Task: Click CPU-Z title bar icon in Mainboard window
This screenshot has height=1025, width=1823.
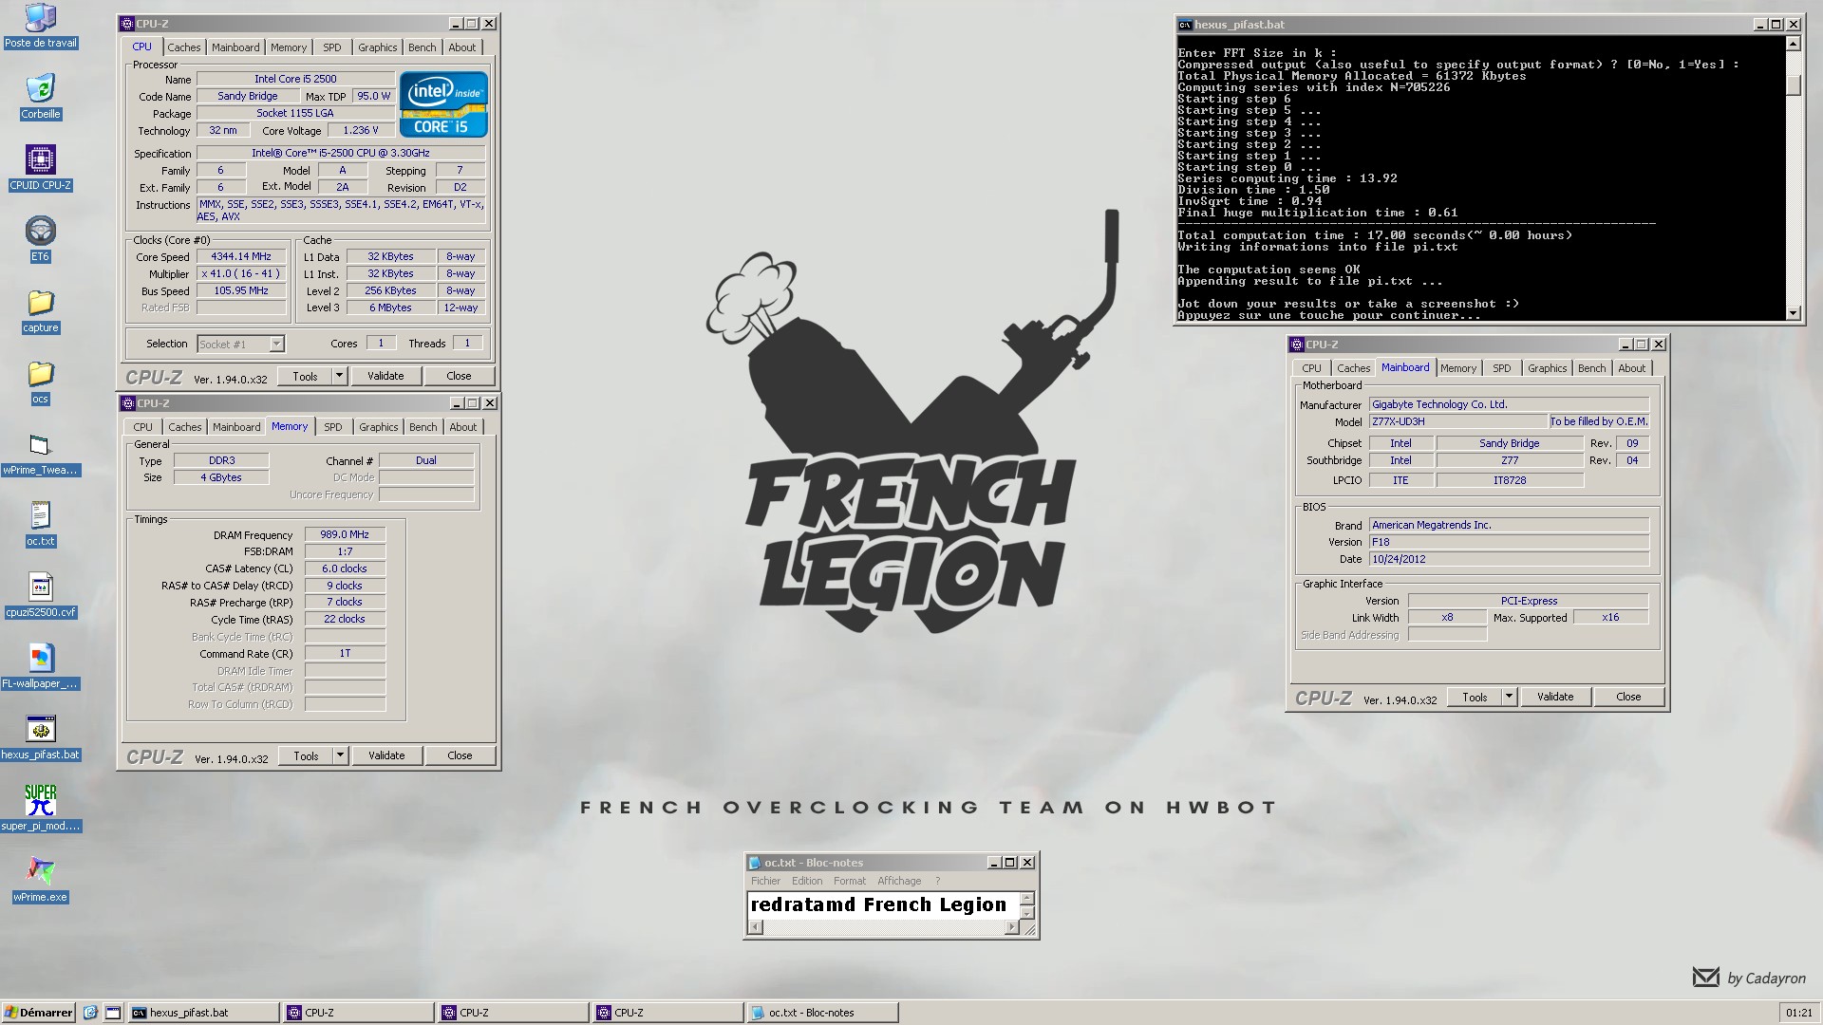Action: coord(1297,345)
